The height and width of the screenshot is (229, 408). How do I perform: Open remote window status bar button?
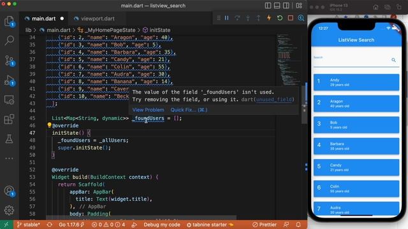pyautogui.click(x=6, y=225)
